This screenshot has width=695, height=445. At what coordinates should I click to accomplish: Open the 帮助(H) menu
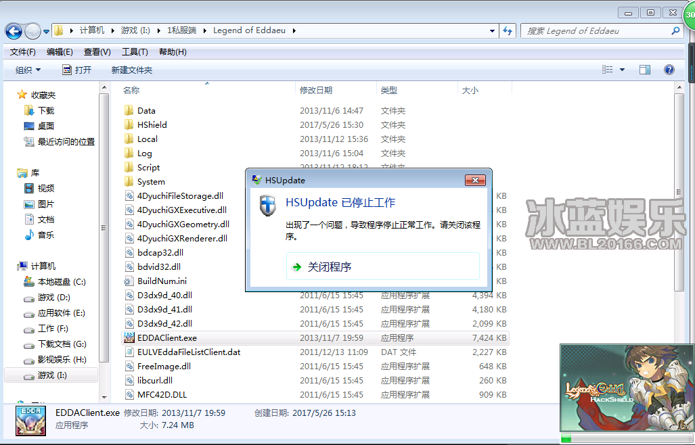[x=173, y=52]
